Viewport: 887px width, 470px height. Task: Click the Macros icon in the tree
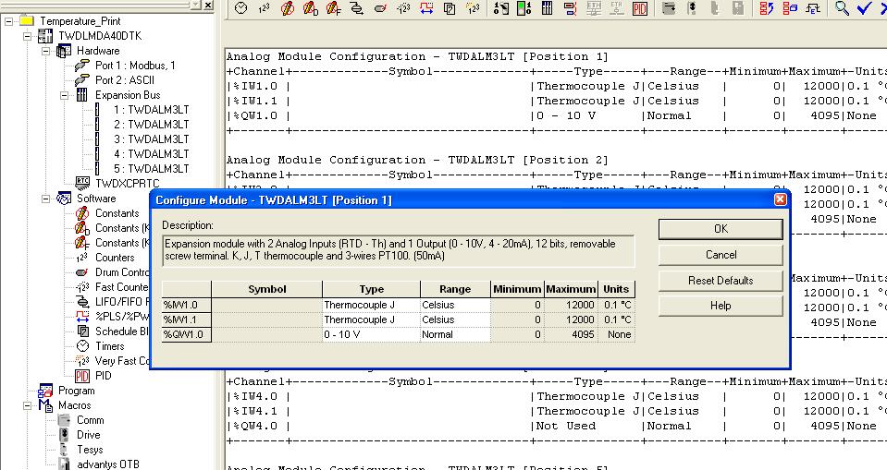45,405
